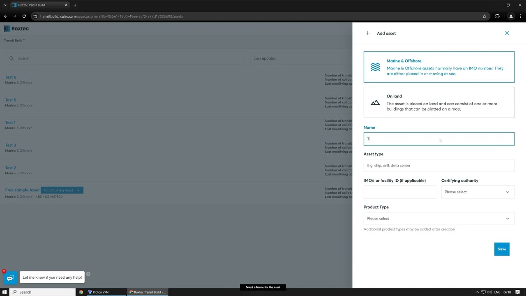Image resolution: width=526 pixels, height=296 pixels.
Task: Click the asset Search box
Action: [124, 58]
